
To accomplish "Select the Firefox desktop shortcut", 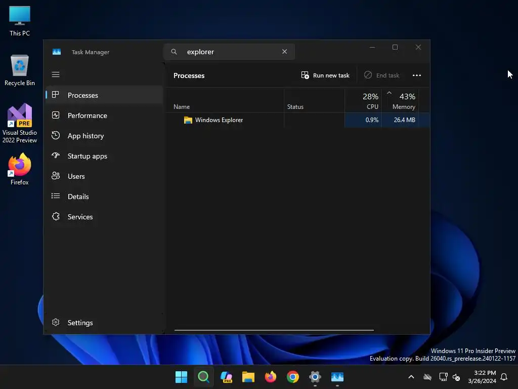I will [20, 169].
